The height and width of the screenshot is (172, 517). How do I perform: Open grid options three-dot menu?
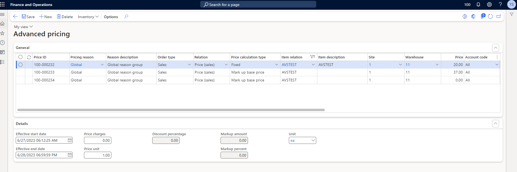[x=497, y=57]
